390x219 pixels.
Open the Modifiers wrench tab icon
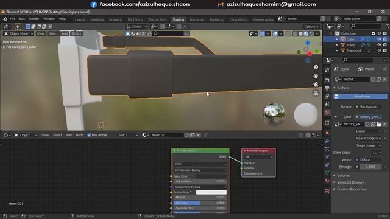[327, 141]
